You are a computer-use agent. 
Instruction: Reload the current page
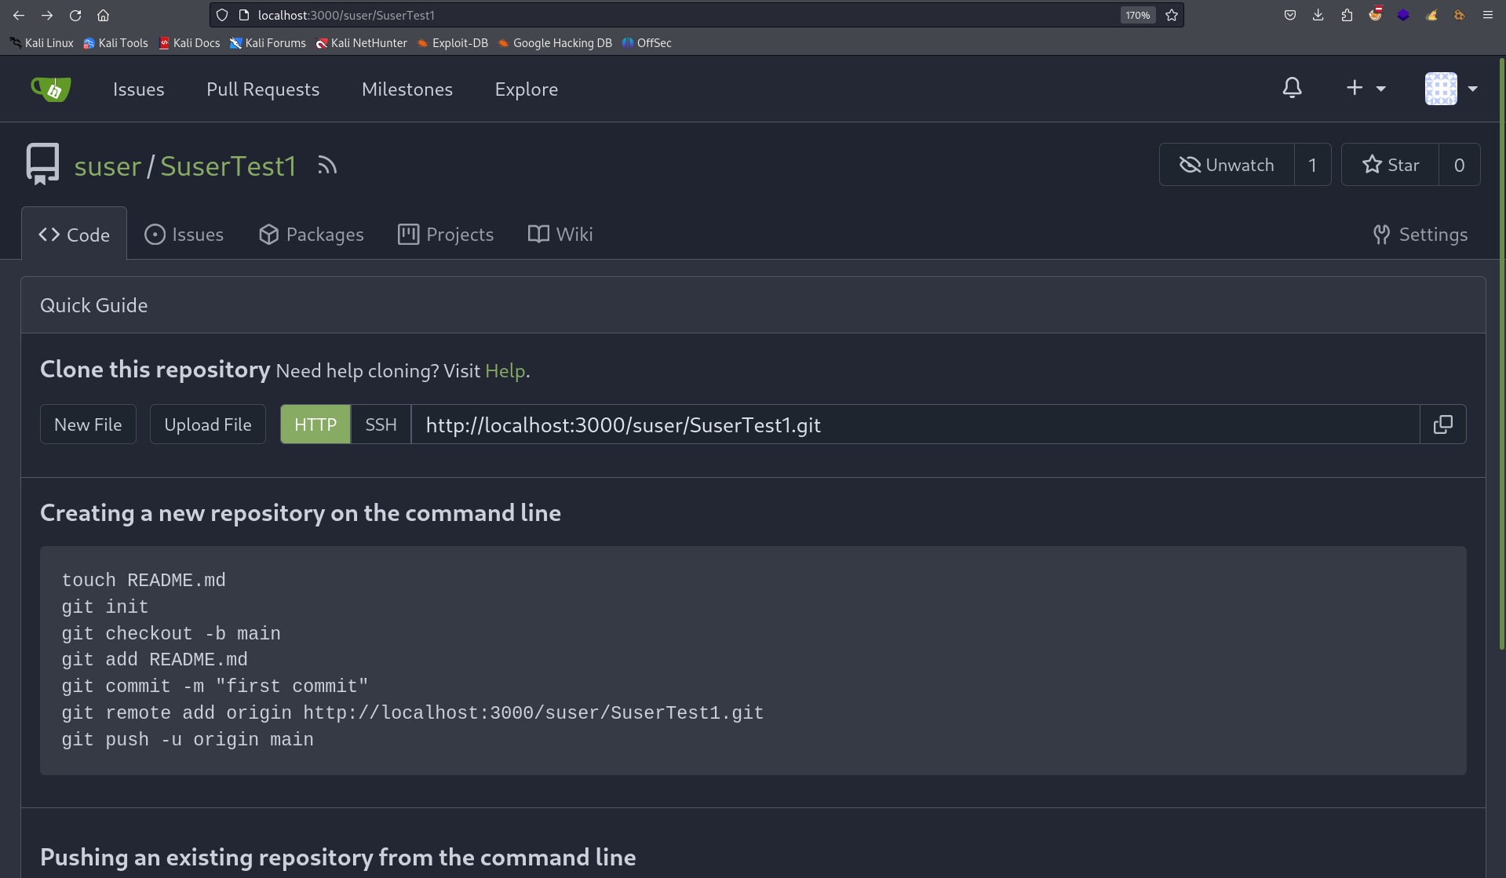(75, 15)
